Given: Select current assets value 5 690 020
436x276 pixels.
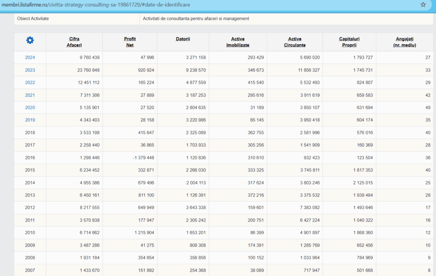Looking at the screenshot, I should click(310, 57).
